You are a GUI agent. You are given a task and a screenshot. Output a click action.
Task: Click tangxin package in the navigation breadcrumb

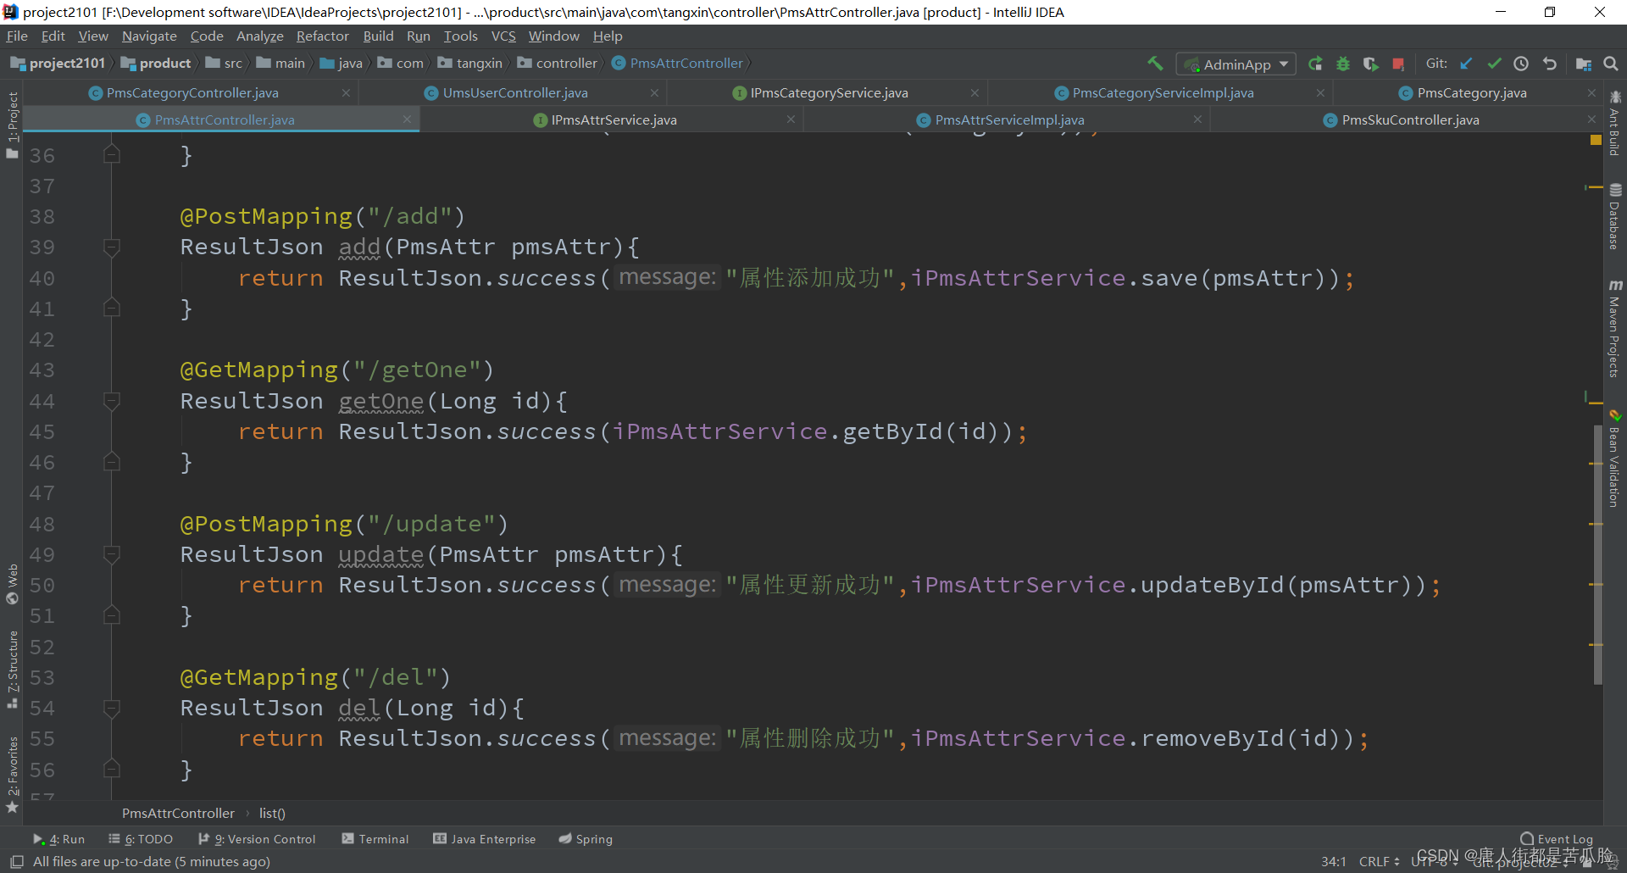tap(470, 63)
